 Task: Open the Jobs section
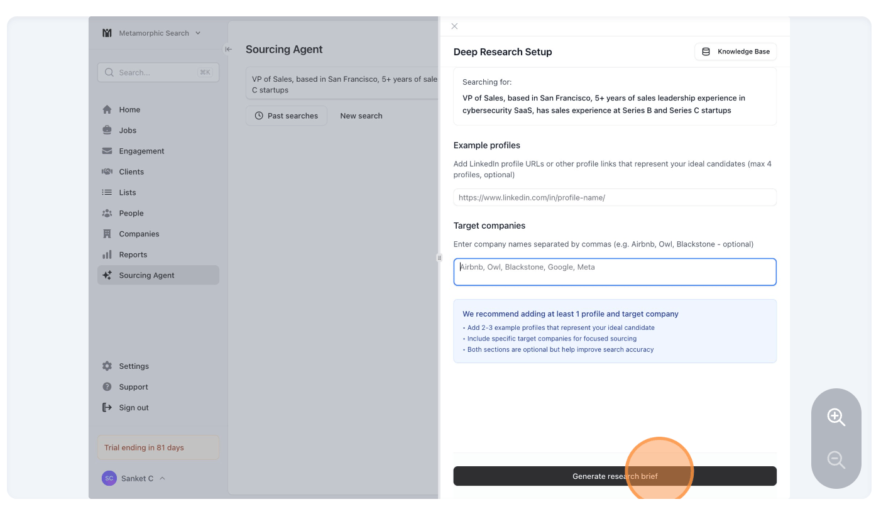(158, 130)
